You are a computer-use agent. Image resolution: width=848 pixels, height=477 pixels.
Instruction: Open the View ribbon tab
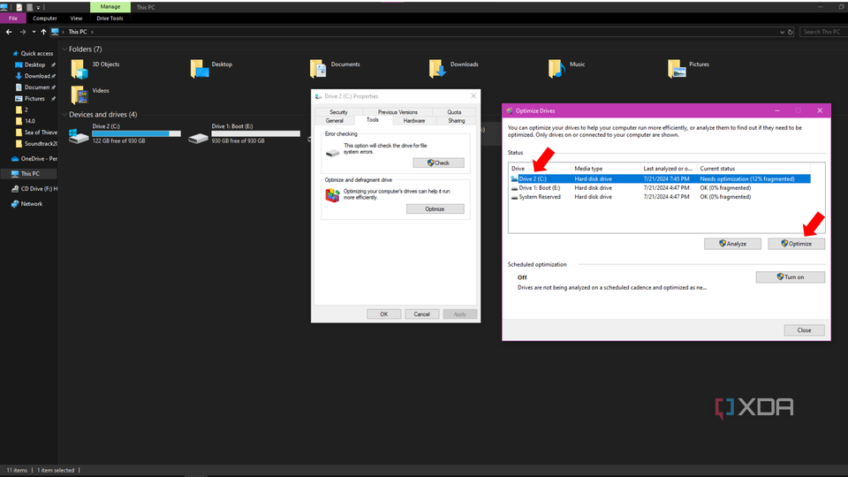[76, 19]
